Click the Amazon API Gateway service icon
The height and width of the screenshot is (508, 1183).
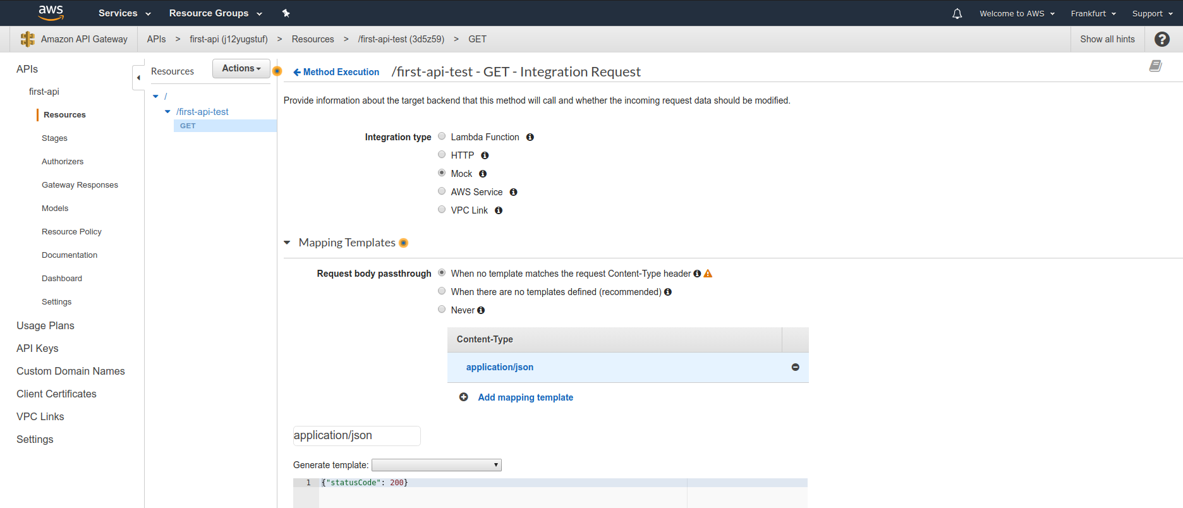tap(28, 39)
